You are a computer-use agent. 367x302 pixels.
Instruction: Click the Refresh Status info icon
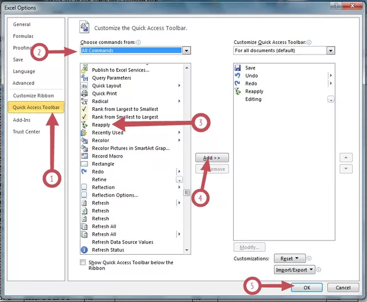point(84,250)
